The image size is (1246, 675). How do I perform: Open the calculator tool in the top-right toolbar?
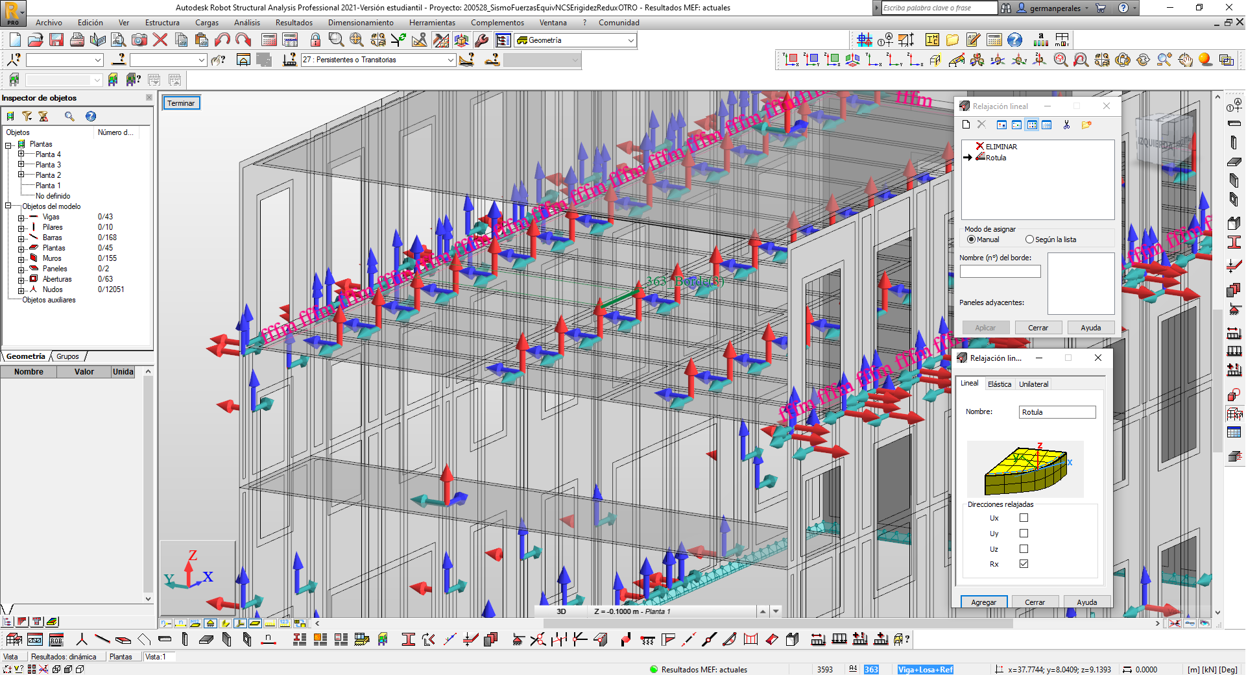pos(994,40)
